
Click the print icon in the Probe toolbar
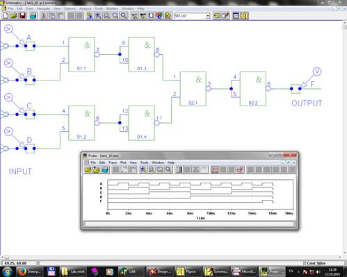pos(105,169)
